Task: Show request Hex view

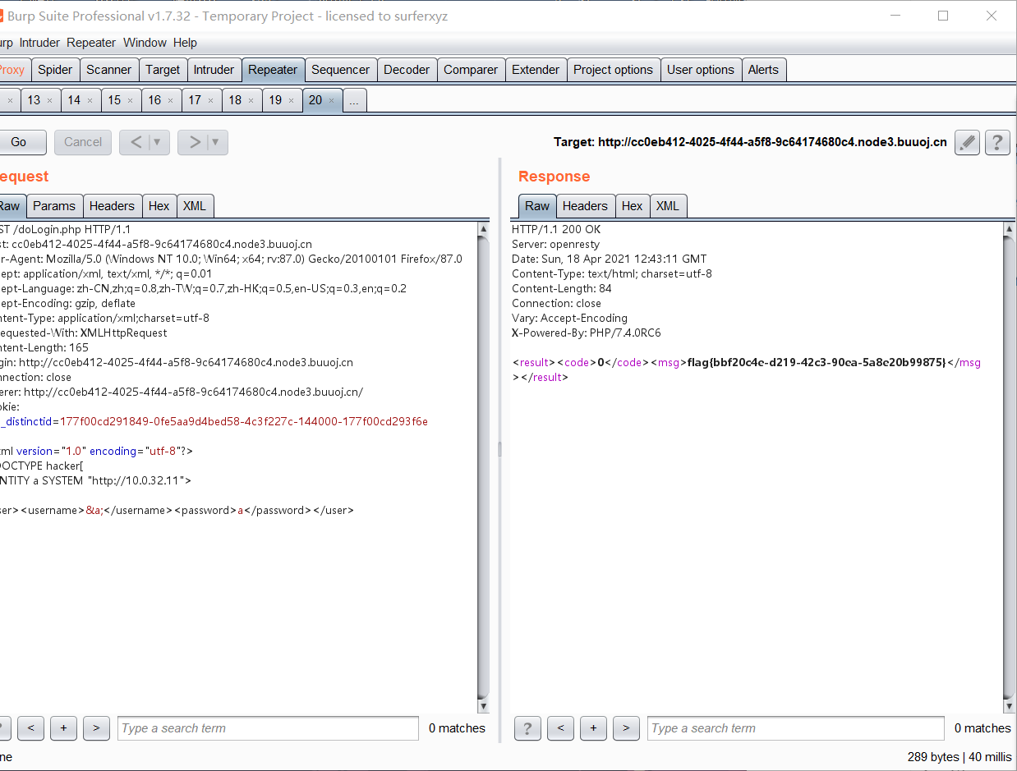Action: pos(159,206)
